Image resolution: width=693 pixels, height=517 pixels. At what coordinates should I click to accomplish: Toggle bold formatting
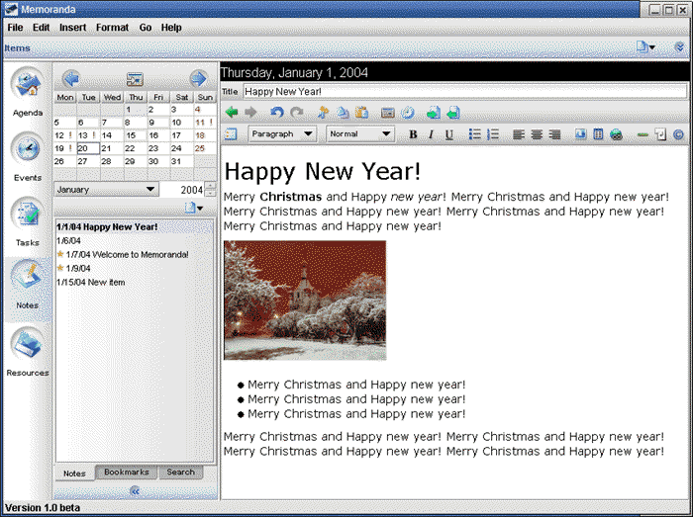[413, 134]
